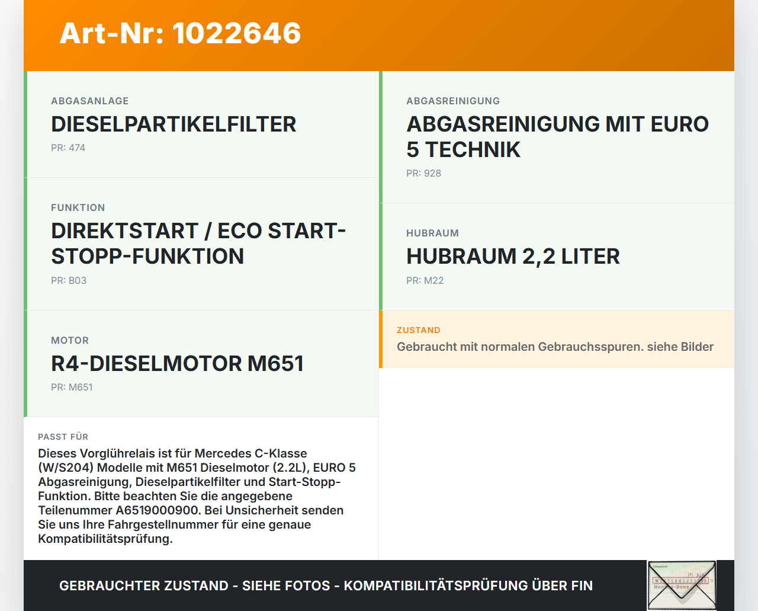Click the ZUSTAND condition notice panel
The width and height of the screenshot is (758, 611).
pos(557,339)
